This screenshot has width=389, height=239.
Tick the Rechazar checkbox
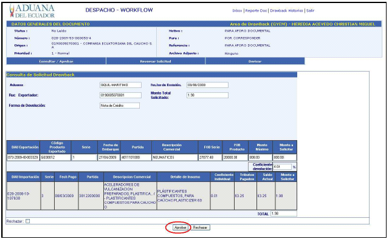click(x=28, y=221)
